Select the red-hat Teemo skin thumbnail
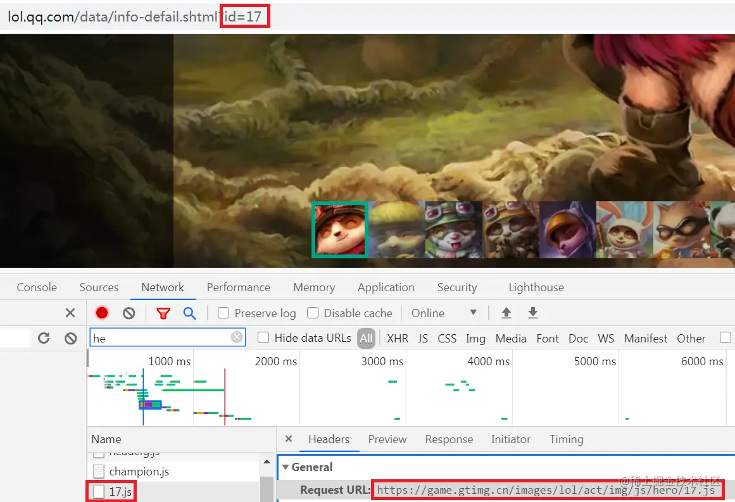 click(x=340, y=230)
